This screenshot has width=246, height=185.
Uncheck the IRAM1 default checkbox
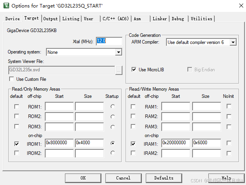[x=133, y=144]
